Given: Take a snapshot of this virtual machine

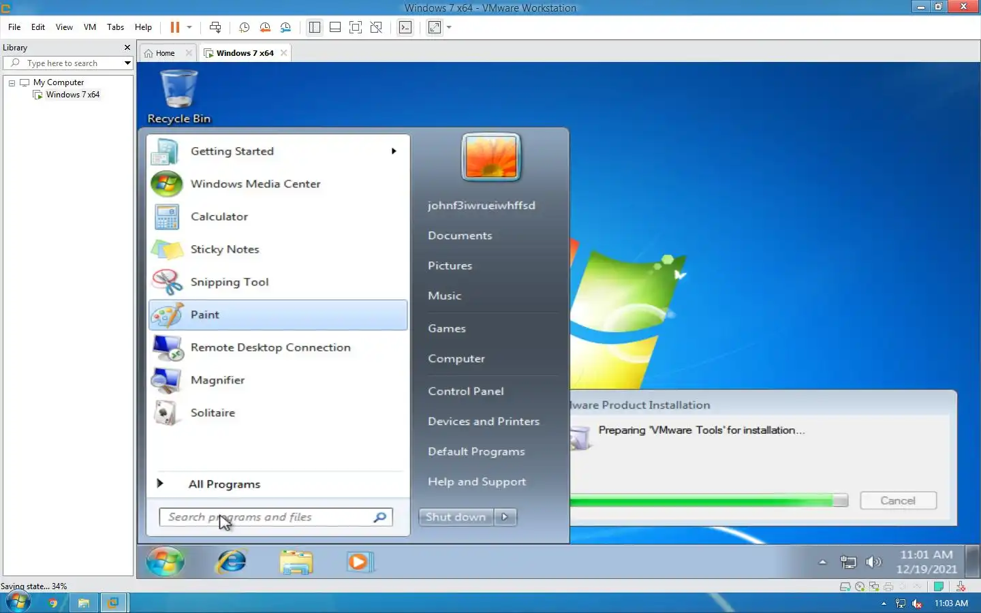Looking at the screenshot, I should (244, 27).
